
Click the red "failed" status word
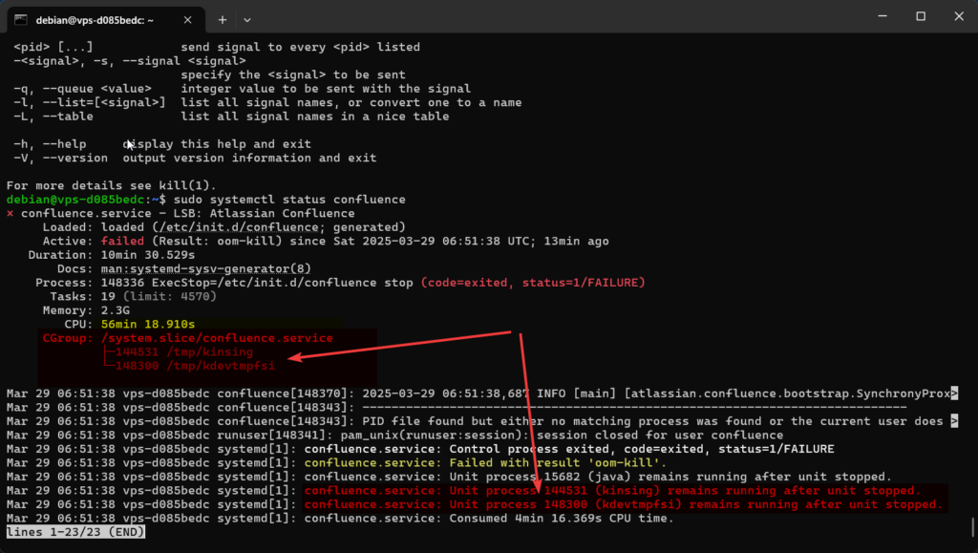tap(122, 241)
